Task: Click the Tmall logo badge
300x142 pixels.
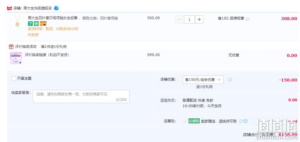Action: point(9,8)
